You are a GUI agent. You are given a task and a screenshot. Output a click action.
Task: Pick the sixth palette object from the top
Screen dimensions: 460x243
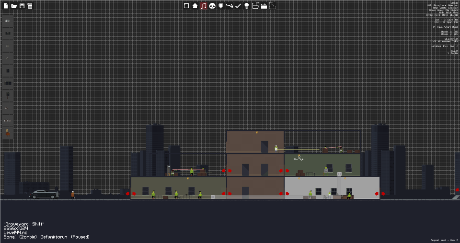click(x=8, y=83)
